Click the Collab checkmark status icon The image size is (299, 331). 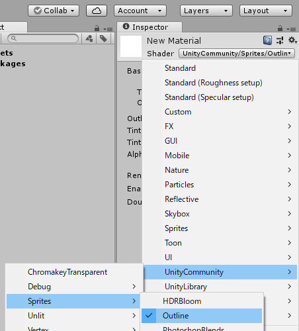click(x=38, y=11)
